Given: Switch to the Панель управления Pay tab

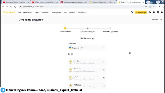Looking at the screenshot, I should coord(102,2).
